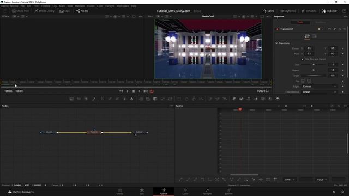349x196 pixels.
Task: Open Nodes panel options (three dots)
Action: pos(171,106)
